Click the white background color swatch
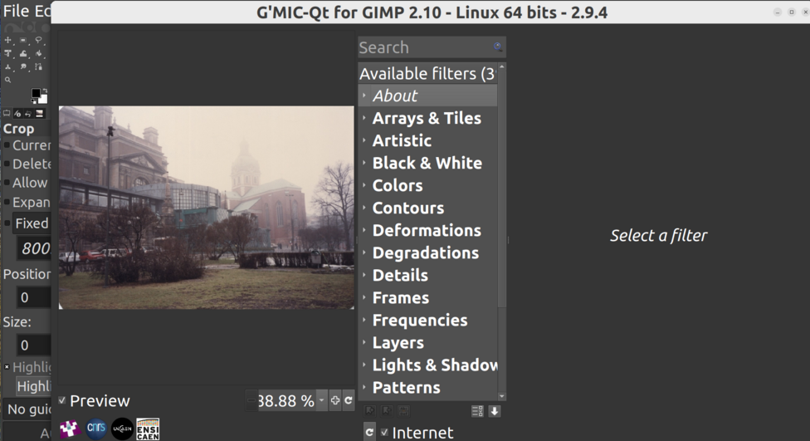Image resolution: width=810 pixels, height=441 pixels. [43, 100]
